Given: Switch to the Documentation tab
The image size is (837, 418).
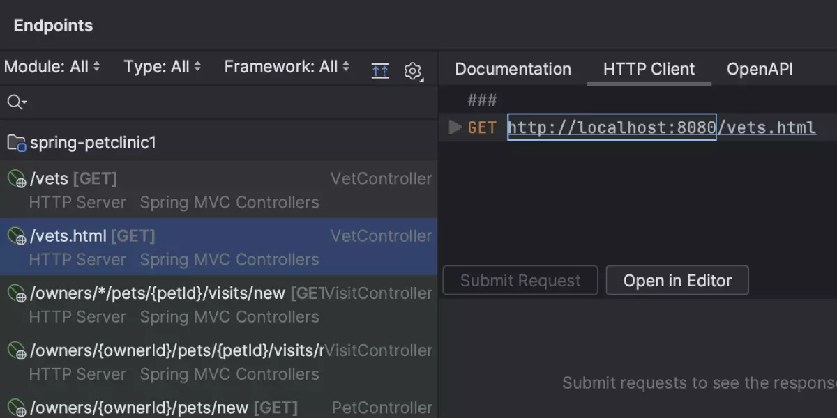Looking at the screenshot, I should pos(513,69).
